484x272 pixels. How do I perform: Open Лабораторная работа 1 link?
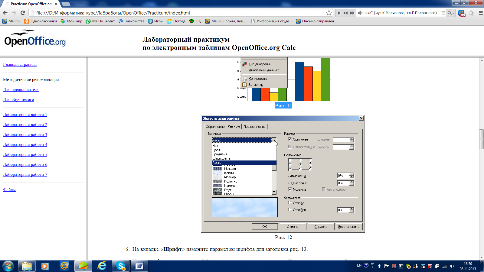point(25,115)
